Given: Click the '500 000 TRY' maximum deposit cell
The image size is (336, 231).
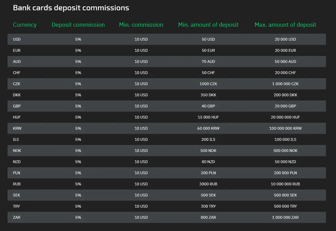Looking at the screenshot, I should tap(285, 206).
